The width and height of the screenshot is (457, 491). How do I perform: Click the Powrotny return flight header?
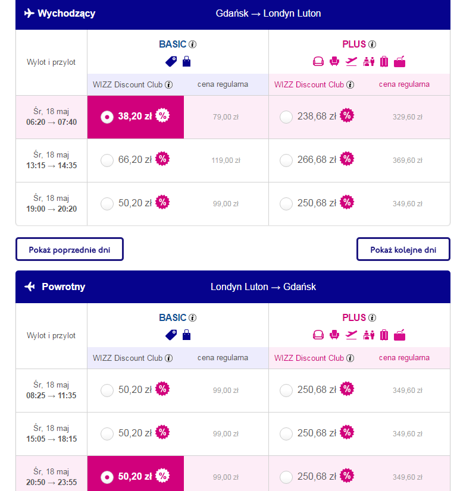(x=233, y=287)
